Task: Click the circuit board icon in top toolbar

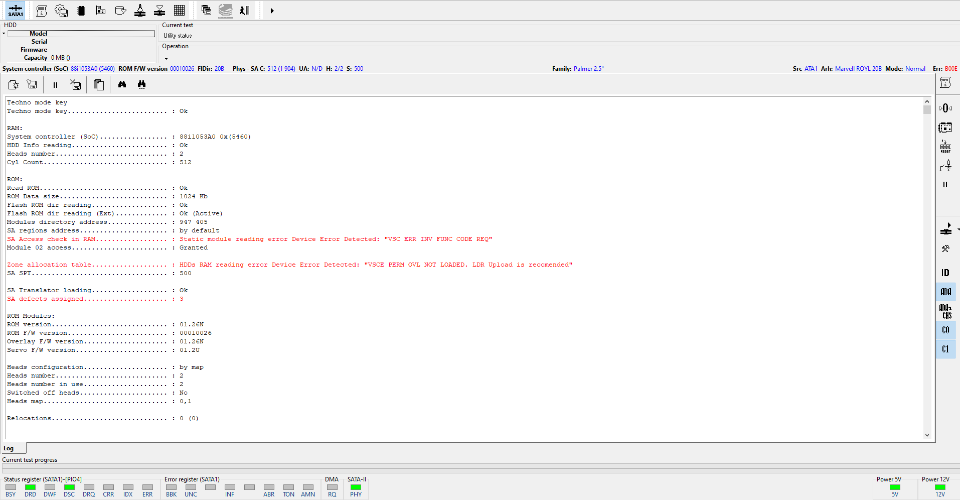Action: (x=100, y=11)
